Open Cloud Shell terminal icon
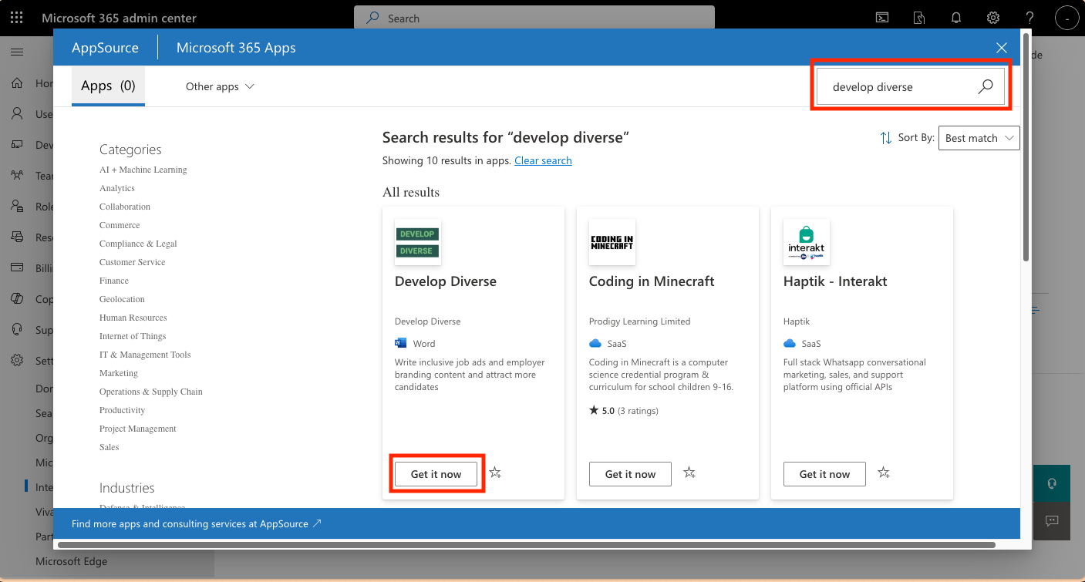1085x582 pixels. click(882, 18)
